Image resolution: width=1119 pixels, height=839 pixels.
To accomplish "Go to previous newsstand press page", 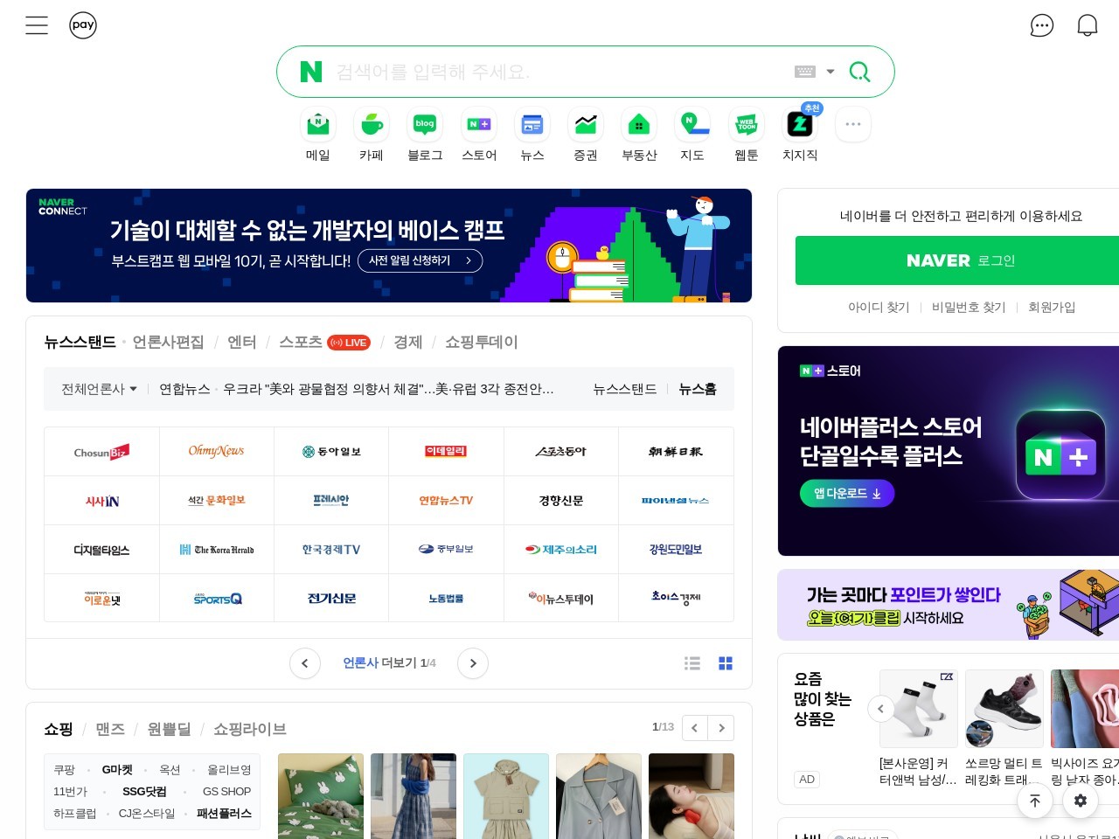I will 304,663.
